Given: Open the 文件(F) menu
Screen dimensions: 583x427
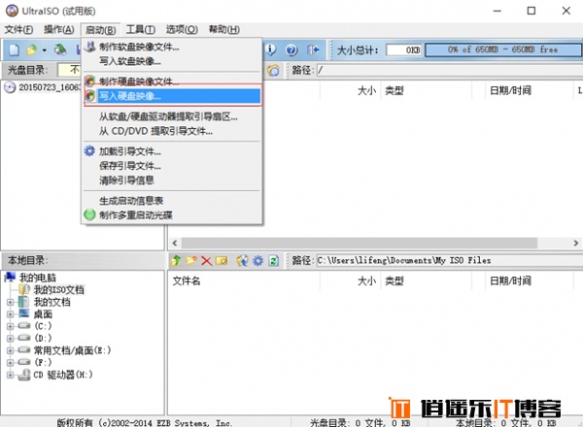Looking at the screenshot, I should pos(18,30).
